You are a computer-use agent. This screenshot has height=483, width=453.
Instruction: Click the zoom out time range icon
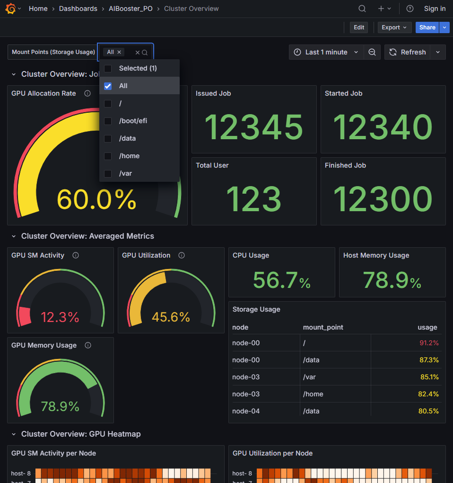point(372,52)
